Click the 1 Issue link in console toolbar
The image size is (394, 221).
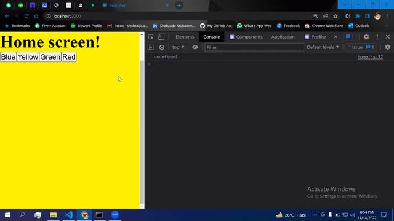pyautogui.click(x=361, y=47)
